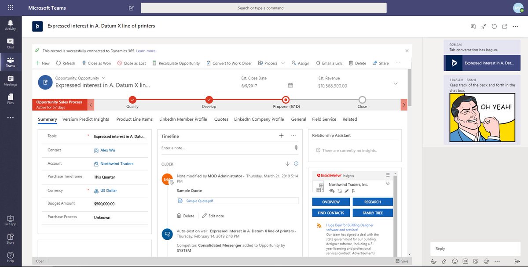The height and width of the screenshot is (267, 528).
Task: Click the Get app sidebar icon
Action: pos(10,220)
